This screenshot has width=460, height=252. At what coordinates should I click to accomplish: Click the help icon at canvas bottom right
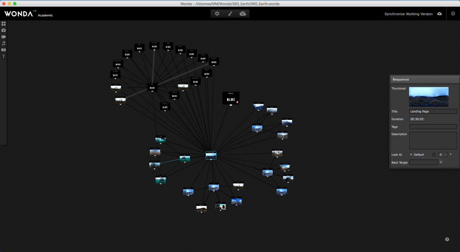447,239
